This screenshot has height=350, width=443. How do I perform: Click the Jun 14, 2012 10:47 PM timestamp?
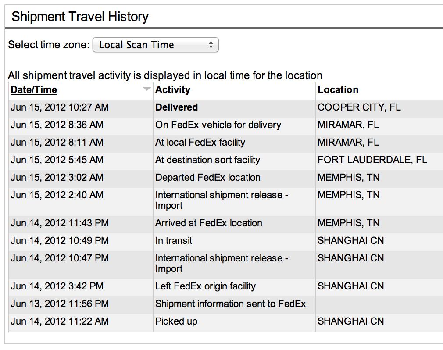point(60,258)
